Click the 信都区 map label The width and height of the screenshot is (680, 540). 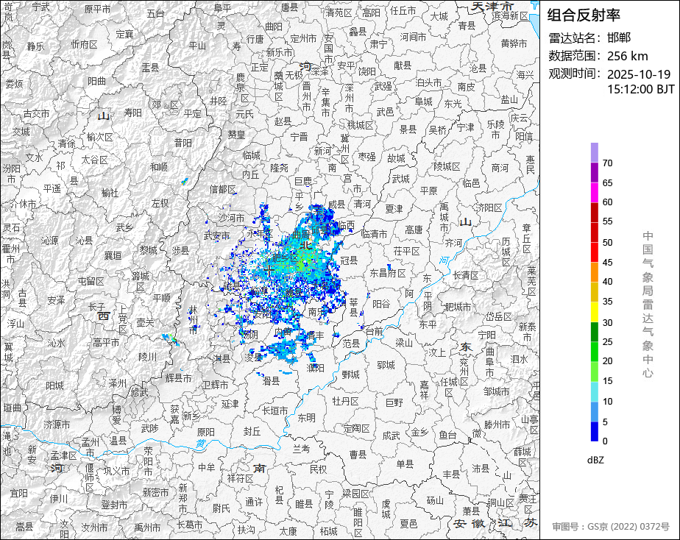[223, 189]
